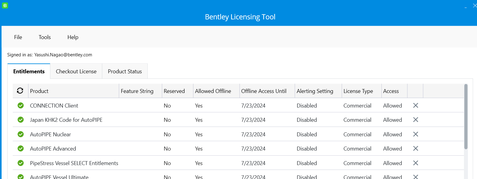This screenshot has width=477, height=179.
Task: Select the AutoPIPE Advanced product name
Action: (x=53, y=149)
